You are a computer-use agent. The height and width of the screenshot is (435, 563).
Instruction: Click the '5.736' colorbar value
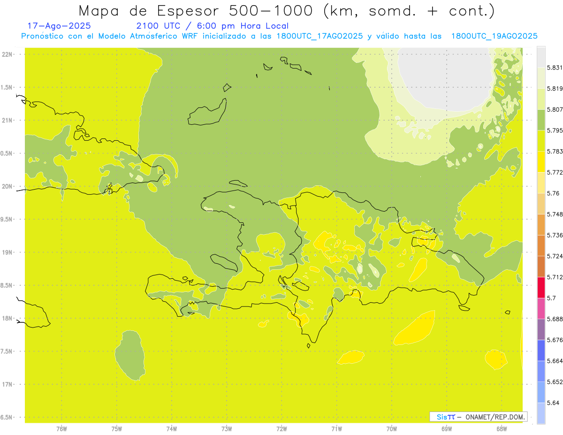click(555, 235)
